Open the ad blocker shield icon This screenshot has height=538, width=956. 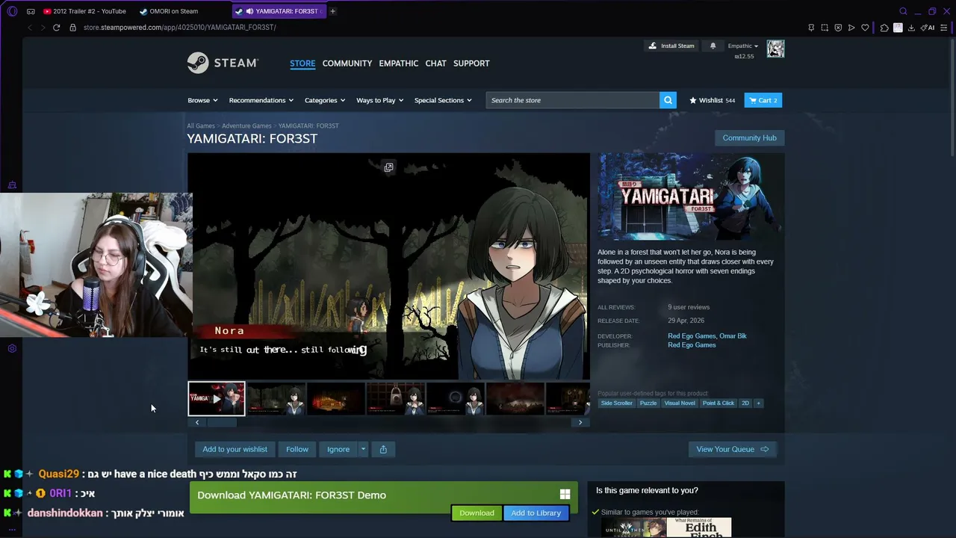click(x=838, y=28)
